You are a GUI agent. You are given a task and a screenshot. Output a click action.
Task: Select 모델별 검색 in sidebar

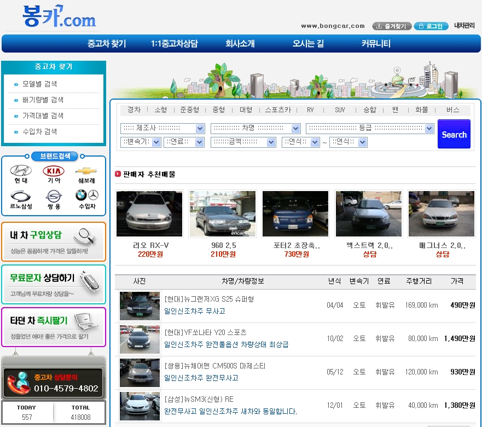(x=39, y=84)
